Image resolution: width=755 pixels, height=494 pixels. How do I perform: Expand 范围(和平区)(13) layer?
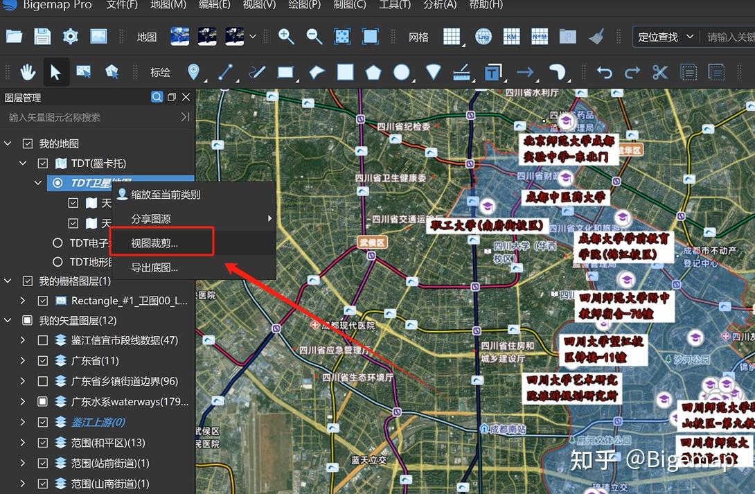click(23, 443)
